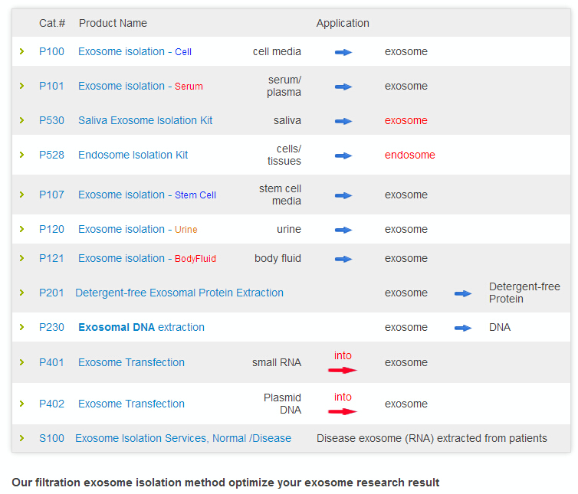The height and width of the screenshot is (494, 578).
Task: Open the Exosome isolation - Serum product link
Action: pyautogui.click(x=140, y=86)
